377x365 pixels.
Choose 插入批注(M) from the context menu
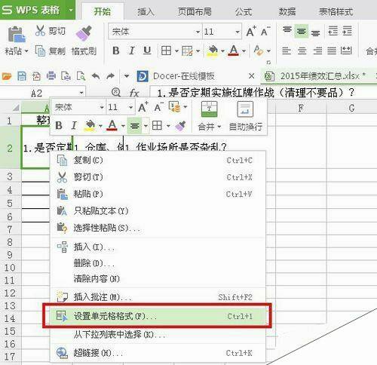(x=158, y=297)
